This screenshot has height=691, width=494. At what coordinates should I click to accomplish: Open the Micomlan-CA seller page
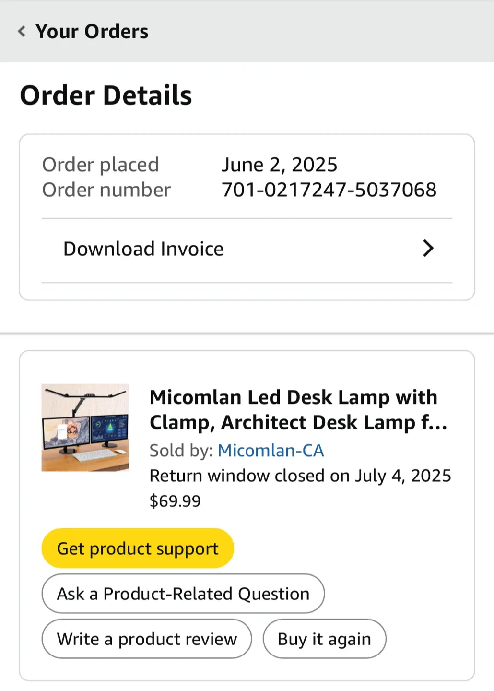point(271,450)
